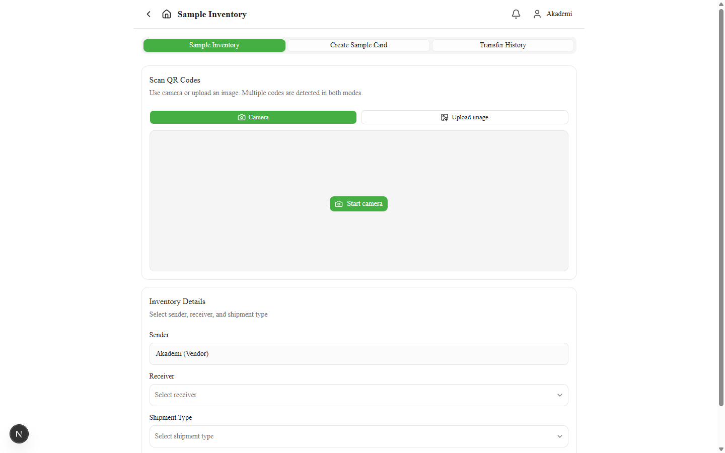Go to the Transfer History tab
The height and width of the screenshot is (453, 725).
503,45
